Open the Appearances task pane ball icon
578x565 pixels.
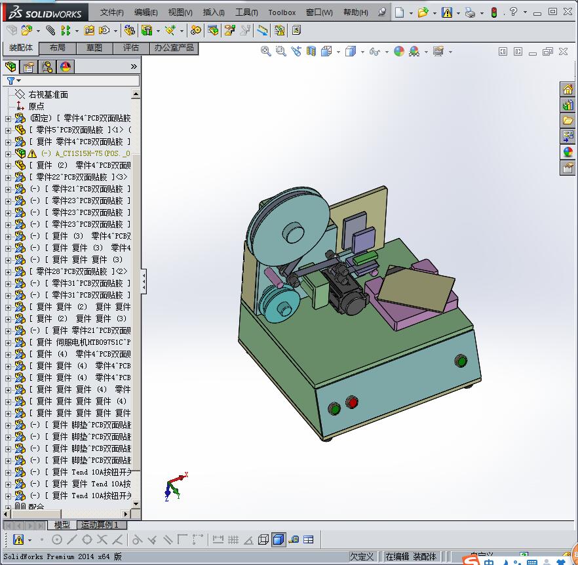click(x=568, y=151)
